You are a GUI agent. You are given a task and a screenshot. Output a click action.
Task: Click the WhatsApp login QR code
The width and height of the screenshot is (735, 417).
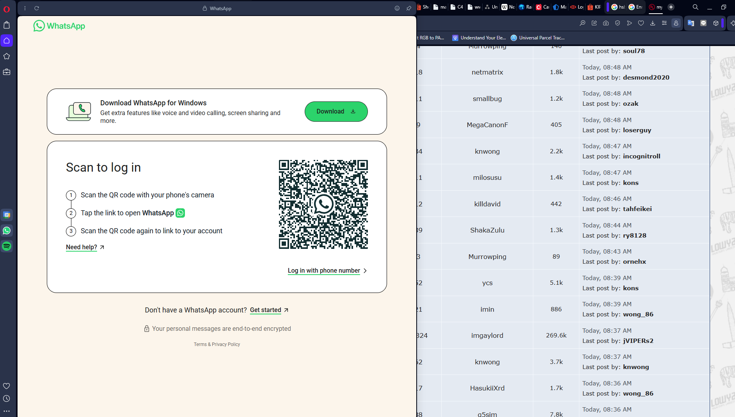click(323, 204)
